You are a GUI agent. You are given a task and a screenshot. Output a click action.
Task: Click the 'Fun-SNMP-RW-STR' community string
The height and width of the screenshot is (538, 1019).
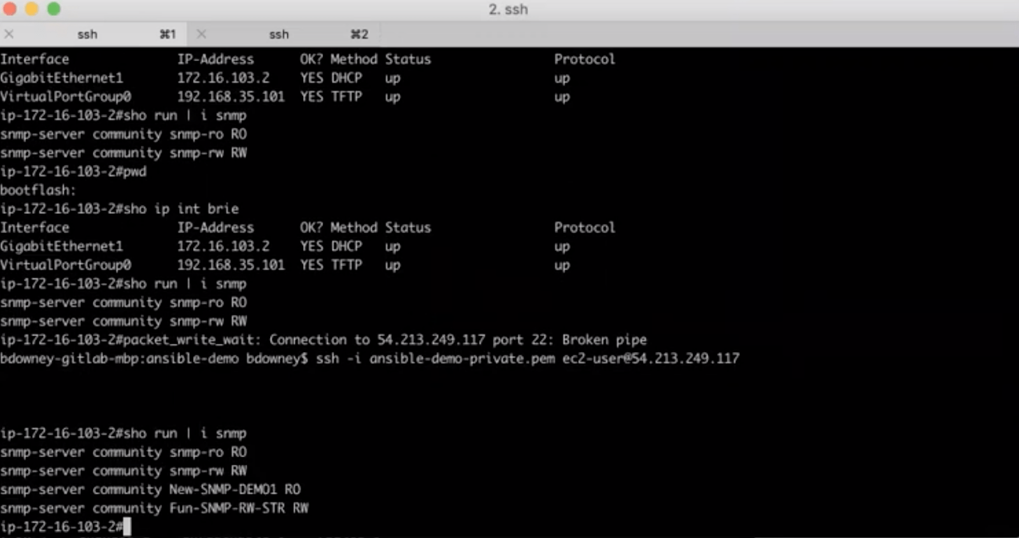point(227,508)
